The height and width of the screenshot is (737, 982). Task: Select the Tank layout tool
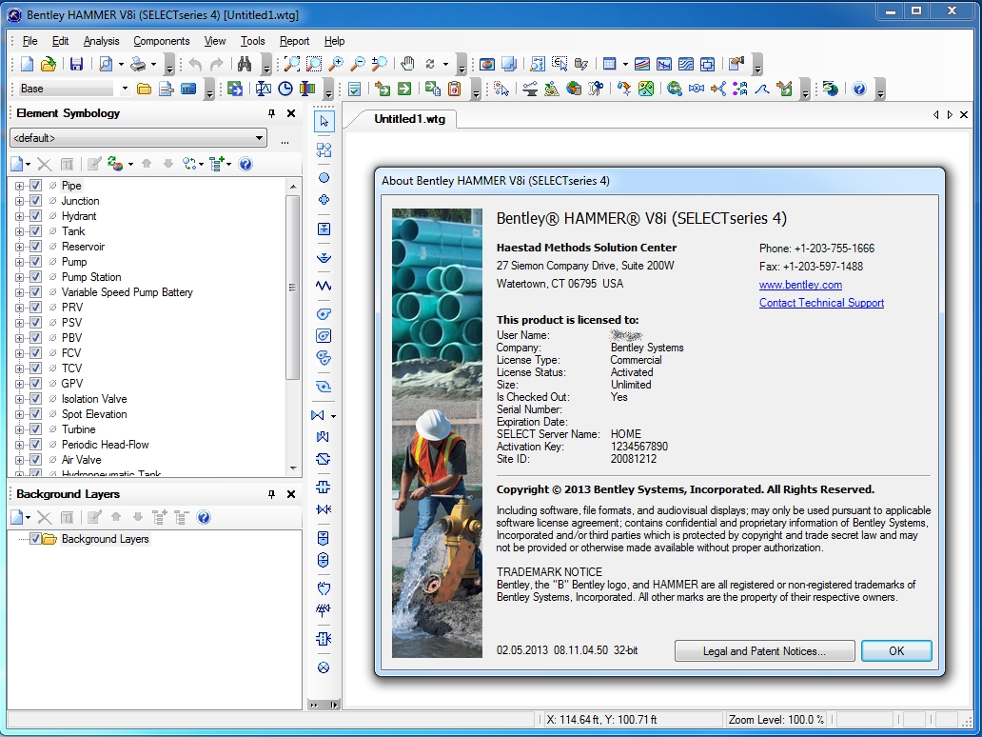(x=324, y=229)
